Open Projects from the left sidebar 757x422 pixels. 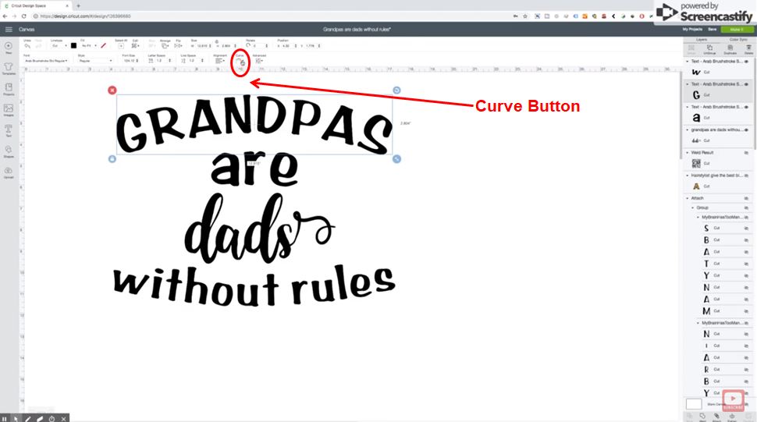[9, 89]
